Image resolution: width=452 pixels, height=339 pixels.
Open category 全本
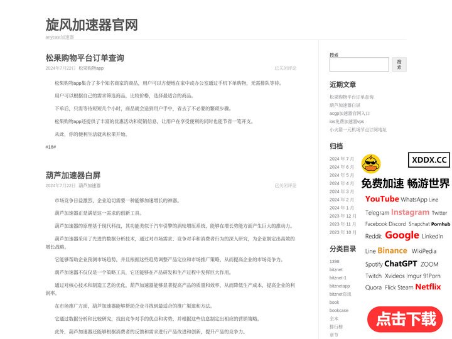(334, 318)
